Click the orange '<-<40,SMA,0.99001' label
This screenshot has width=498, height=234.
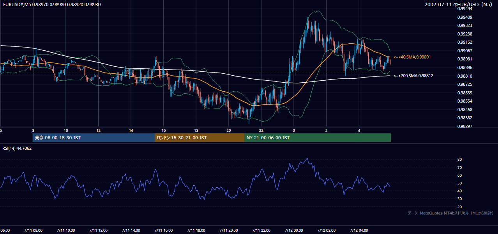(x=412, y=57)
